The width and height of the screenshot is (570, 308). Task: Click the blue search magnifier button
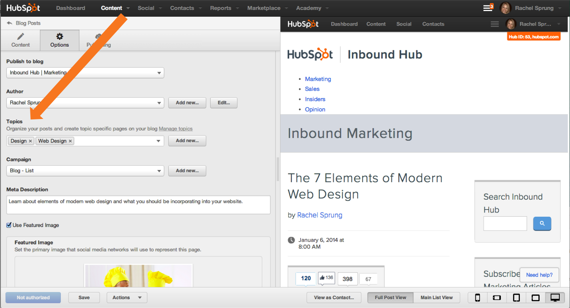[x=542, y=224]
